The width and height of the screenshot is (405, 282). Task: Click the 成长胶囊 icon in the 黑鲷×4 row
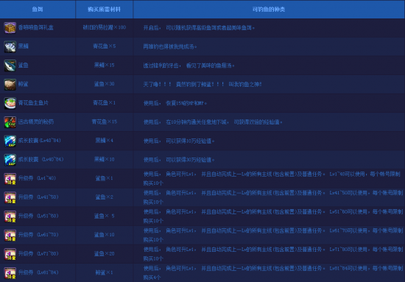tap(10, 141)
